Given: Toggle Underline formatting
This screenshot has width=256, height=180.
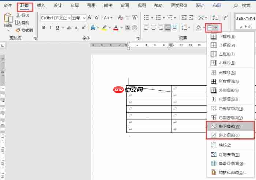Looking at the screenshot, I should coord(57,28).
